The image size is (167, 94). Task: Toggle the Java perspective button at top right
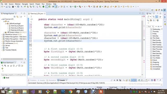point(165,10)
